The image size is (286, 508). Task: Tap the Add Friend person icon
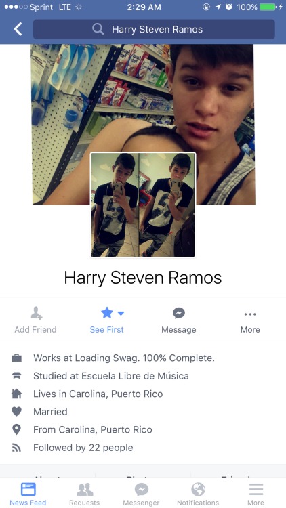[x=37, y=313]
